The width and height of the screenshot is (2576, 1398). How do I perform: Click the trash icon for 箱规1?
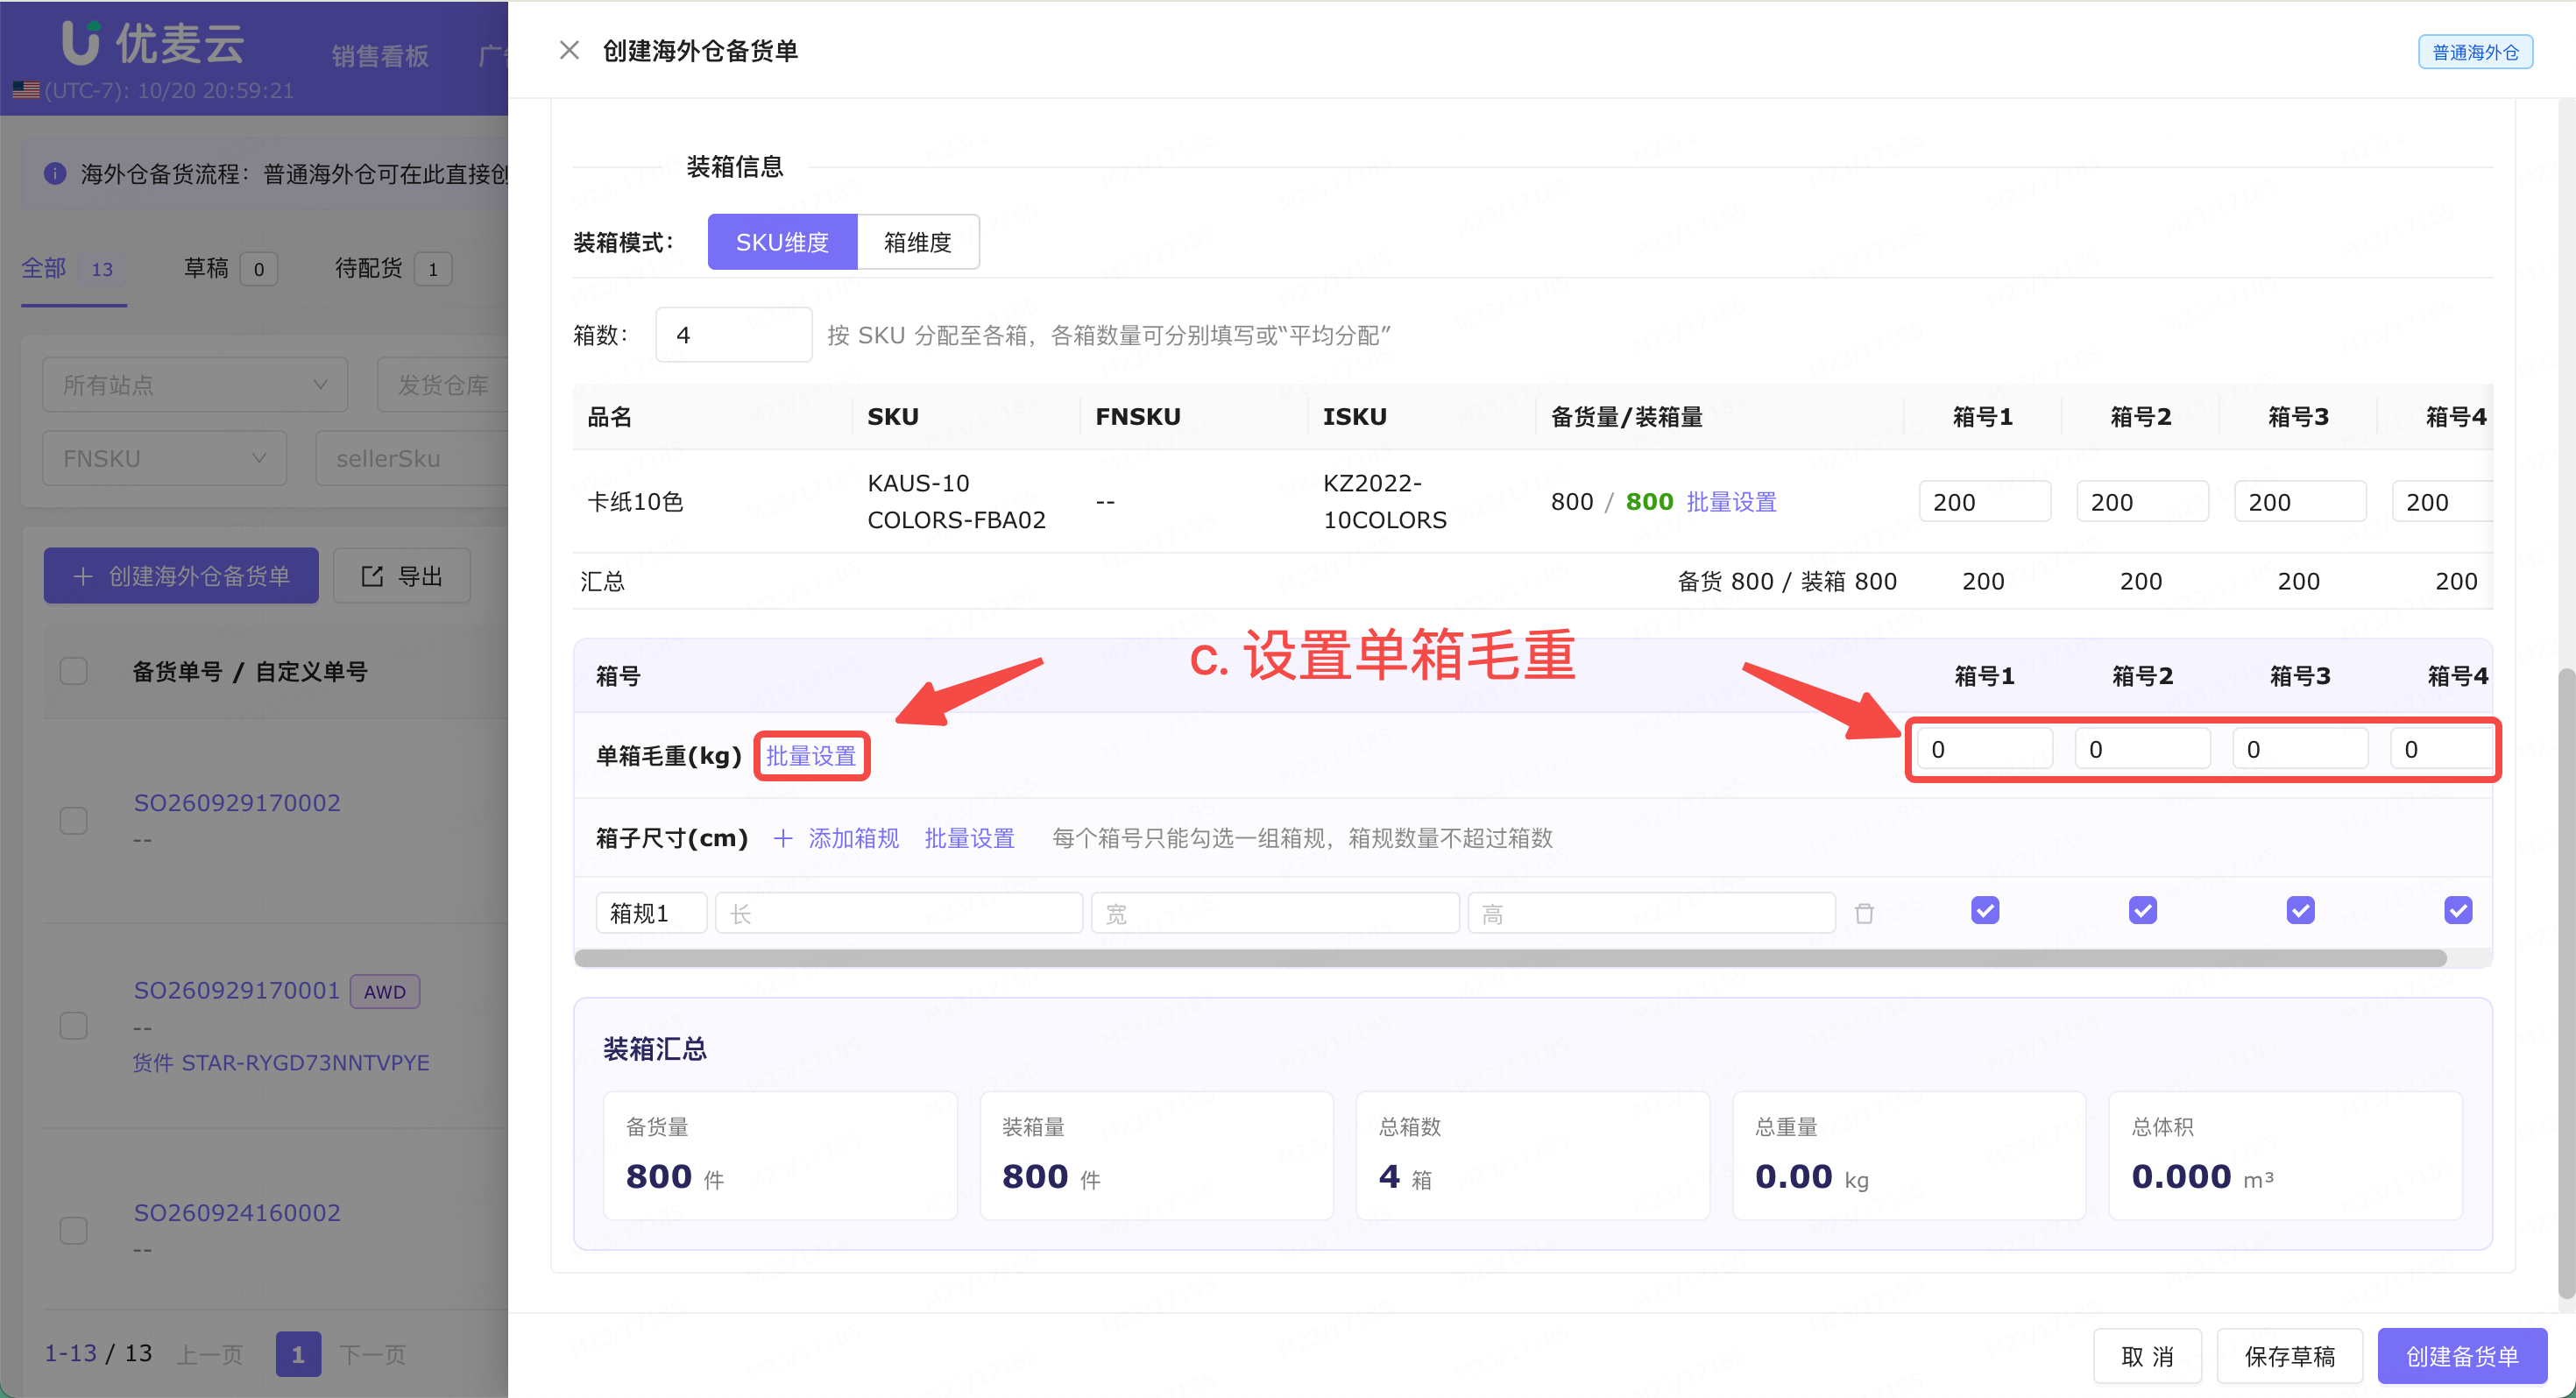1864,913
